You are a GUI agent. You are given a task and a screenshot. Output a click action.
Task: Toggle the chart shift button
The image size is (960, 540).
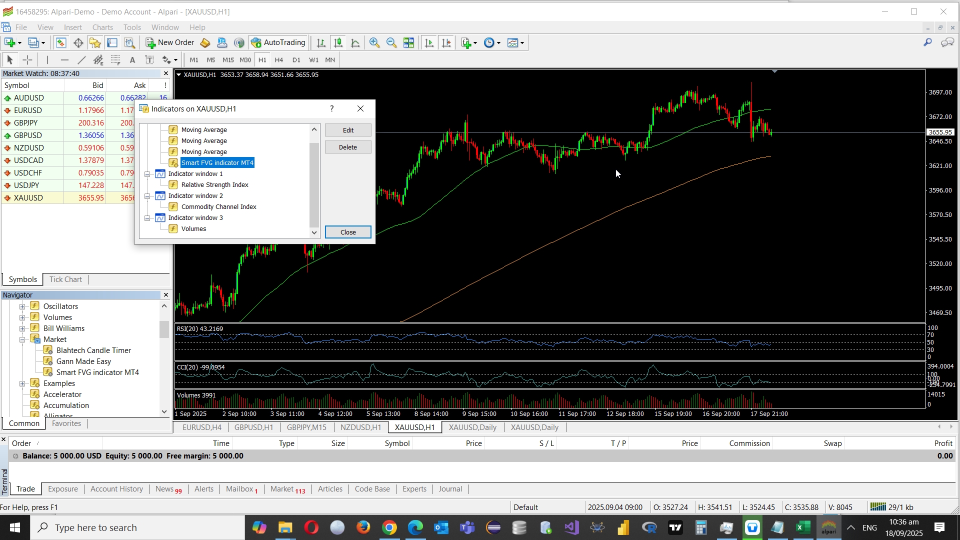pyautogui.click(x=446, y=43)
